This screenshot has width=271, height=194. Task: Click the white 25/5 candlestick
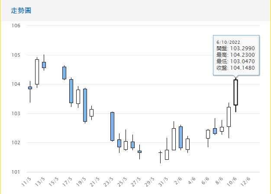[126, 145]
